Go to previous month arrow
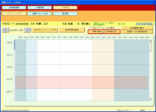 pyautogui.click(x=7, y=30)
